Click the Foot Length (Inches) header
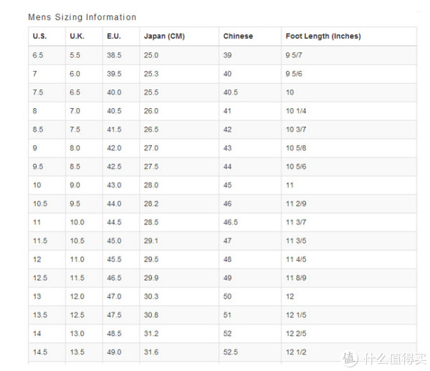The height and width of the screenshot is (371, 430). [x=323, y=36]
